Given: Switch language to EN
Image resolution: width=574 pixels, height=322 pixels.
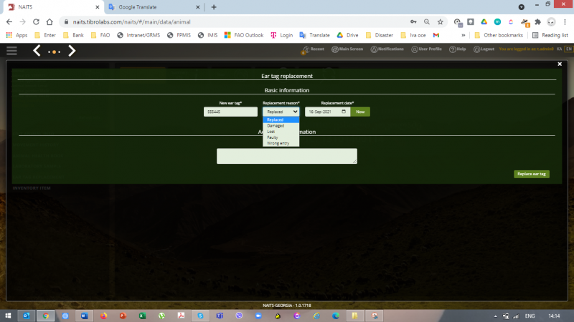Looking at the screenshot, I should [x=568, y=49].
